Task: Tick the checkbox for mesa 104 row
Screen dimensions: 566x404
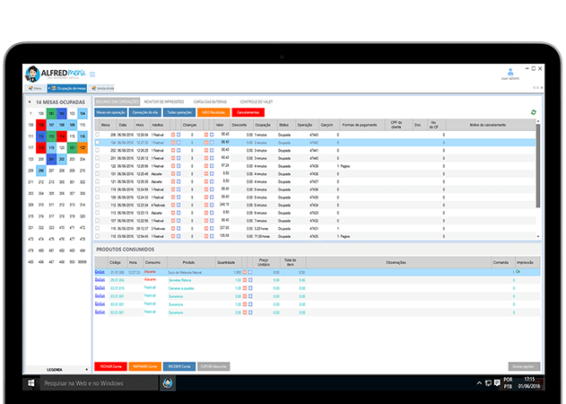Action: point(98,142)
